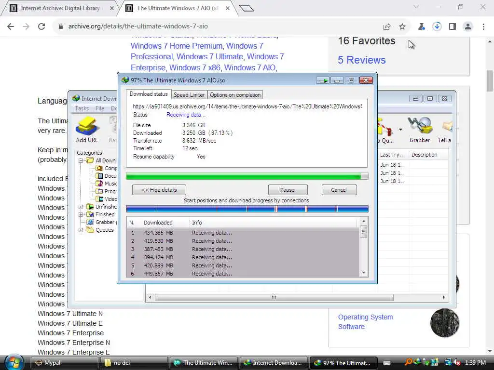Click the blue connections progress bar
This screenshot has height=370, width=494.
[x=247, y=209]
